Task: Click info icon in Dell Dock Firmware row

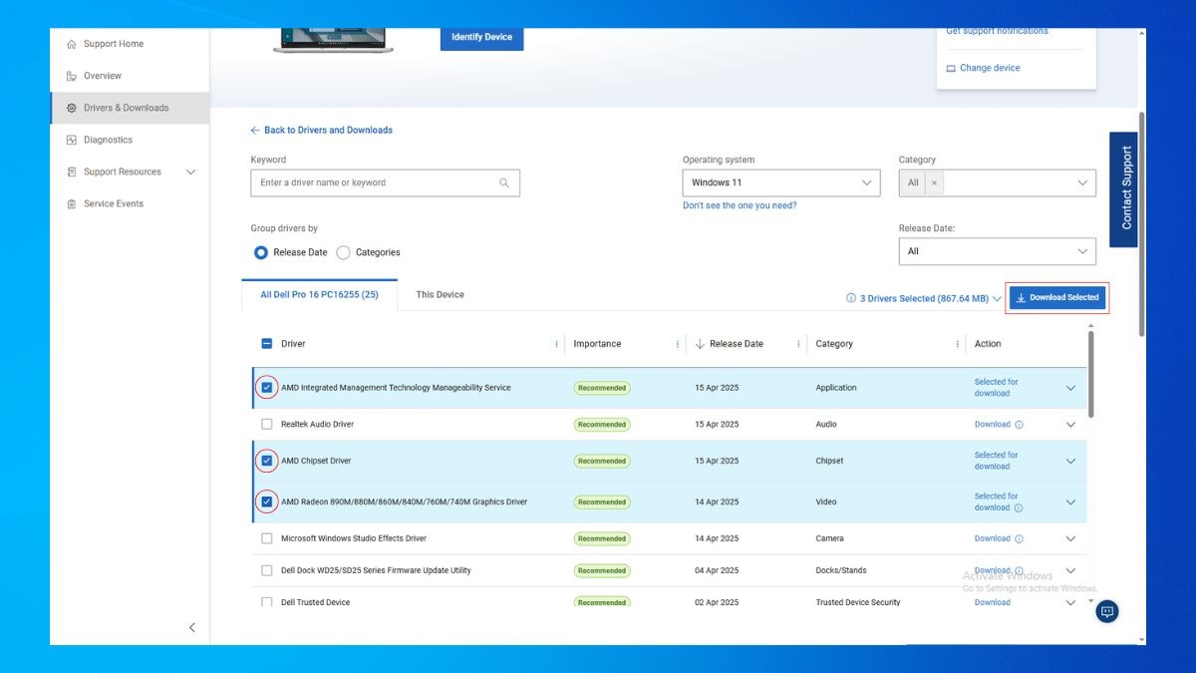Action: pos(1019,570)
